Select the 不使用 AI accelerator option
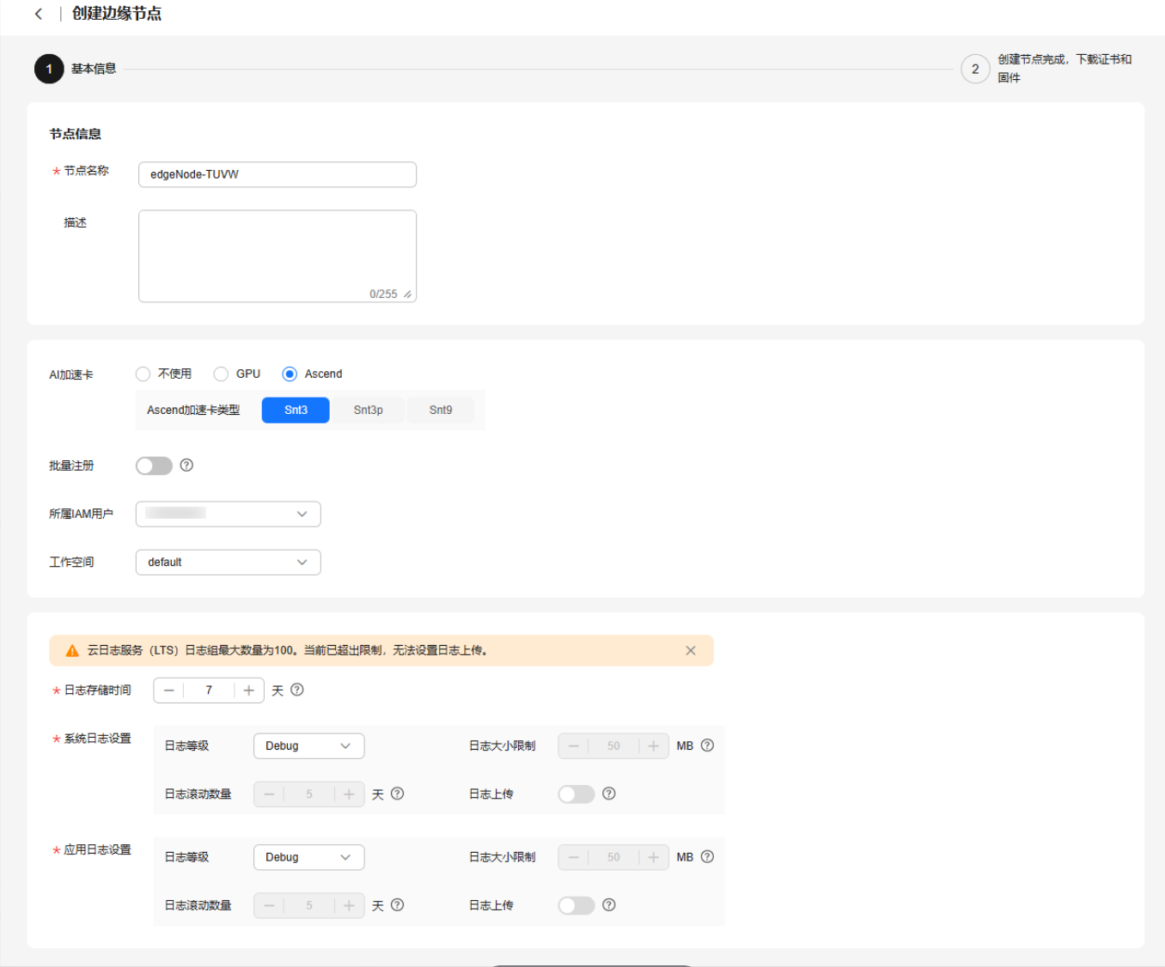Image resolution: width=1165 pixels, height=967 pixels. (x=143, y=374)
